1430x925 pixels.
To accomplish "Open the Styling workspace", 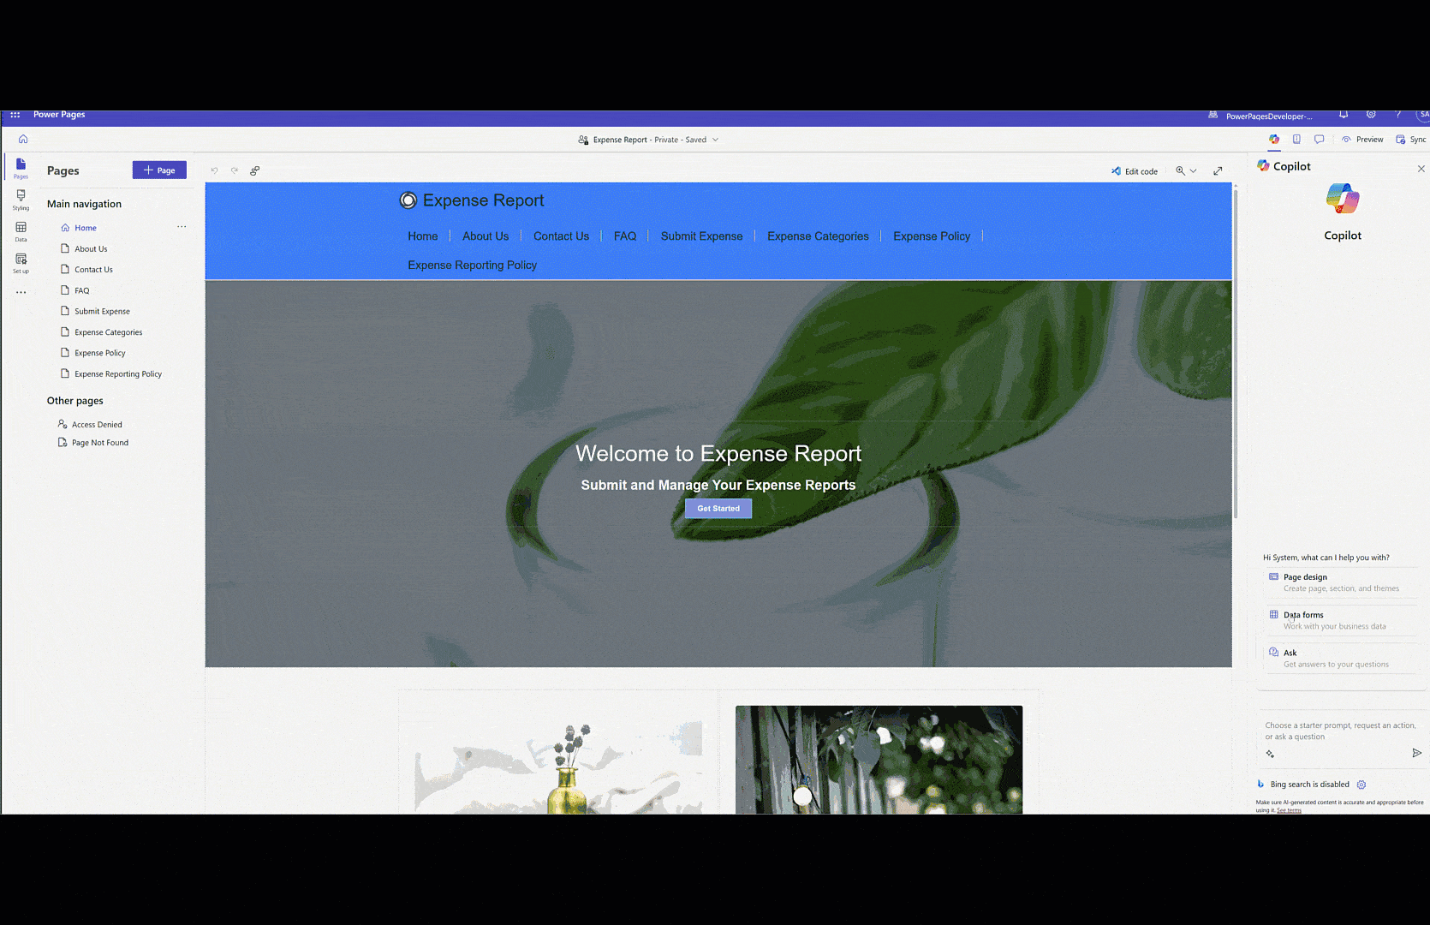I will pyautogui.click(x=21, y=199).
